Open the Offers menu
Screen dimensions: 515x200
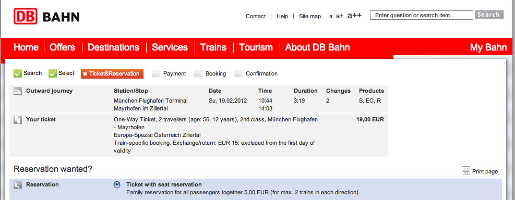(x=63, y=47)
